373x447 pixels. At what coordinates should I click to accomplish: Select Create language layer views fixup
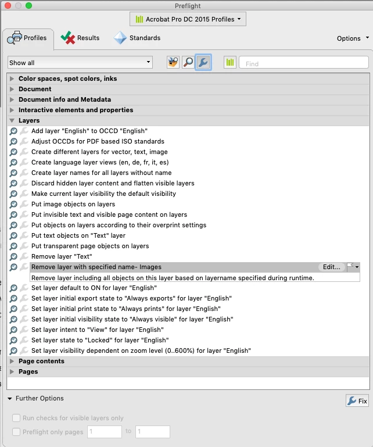pyautogui.click(x=100, y=162)
